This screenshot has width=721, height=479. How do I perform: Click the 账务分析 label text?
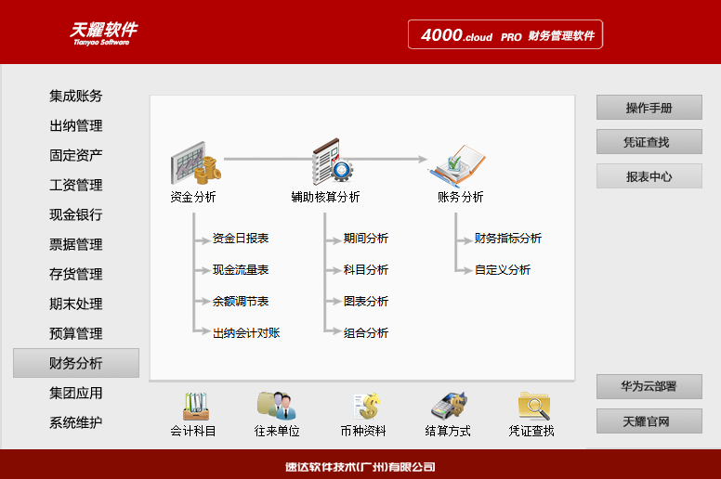click(460, 197)
